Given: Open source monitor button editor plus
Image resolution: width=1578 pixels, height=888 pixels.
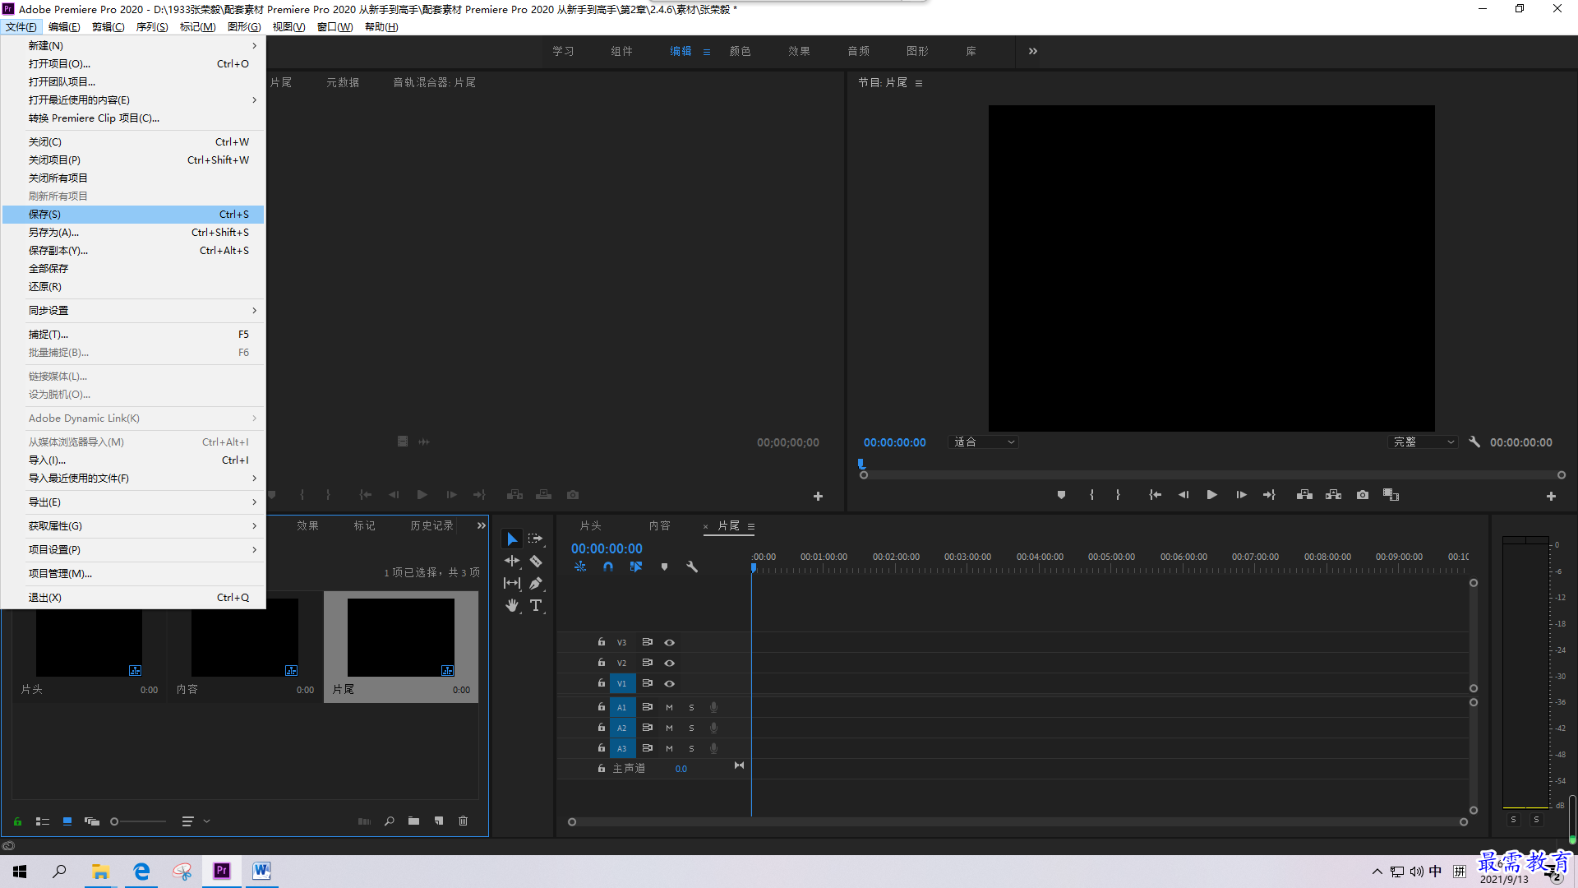Looking at the screenshot, I should pos(818,497).
